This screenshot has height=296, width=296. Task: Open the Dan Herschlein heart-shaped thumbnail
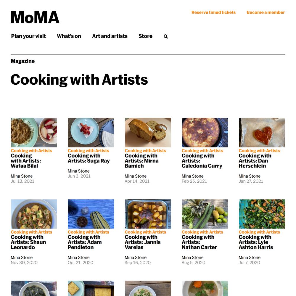click(262, 133)
